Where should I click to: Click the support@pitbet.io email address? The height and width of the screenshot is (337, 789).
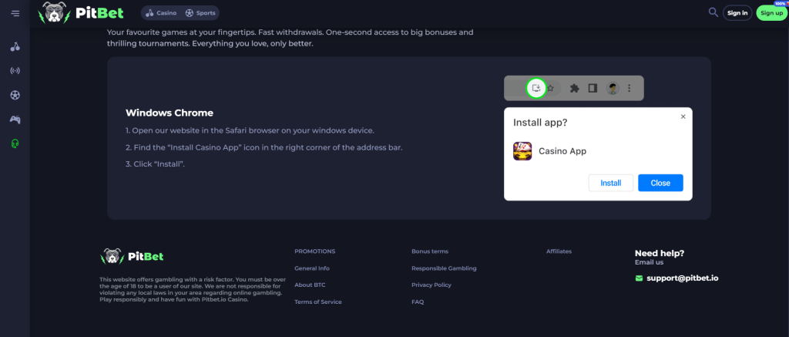tap(682, 278)
